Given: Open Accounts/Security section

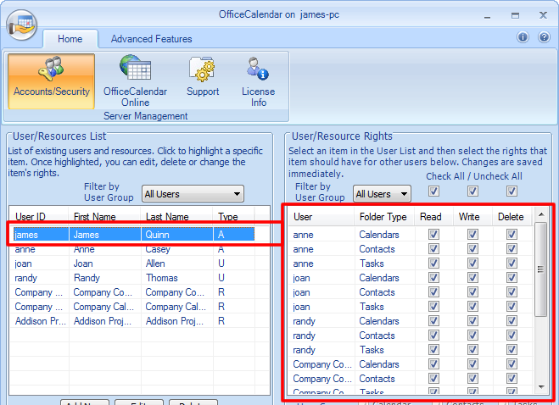Looking at the screenshot, I should tap(52, 80).
